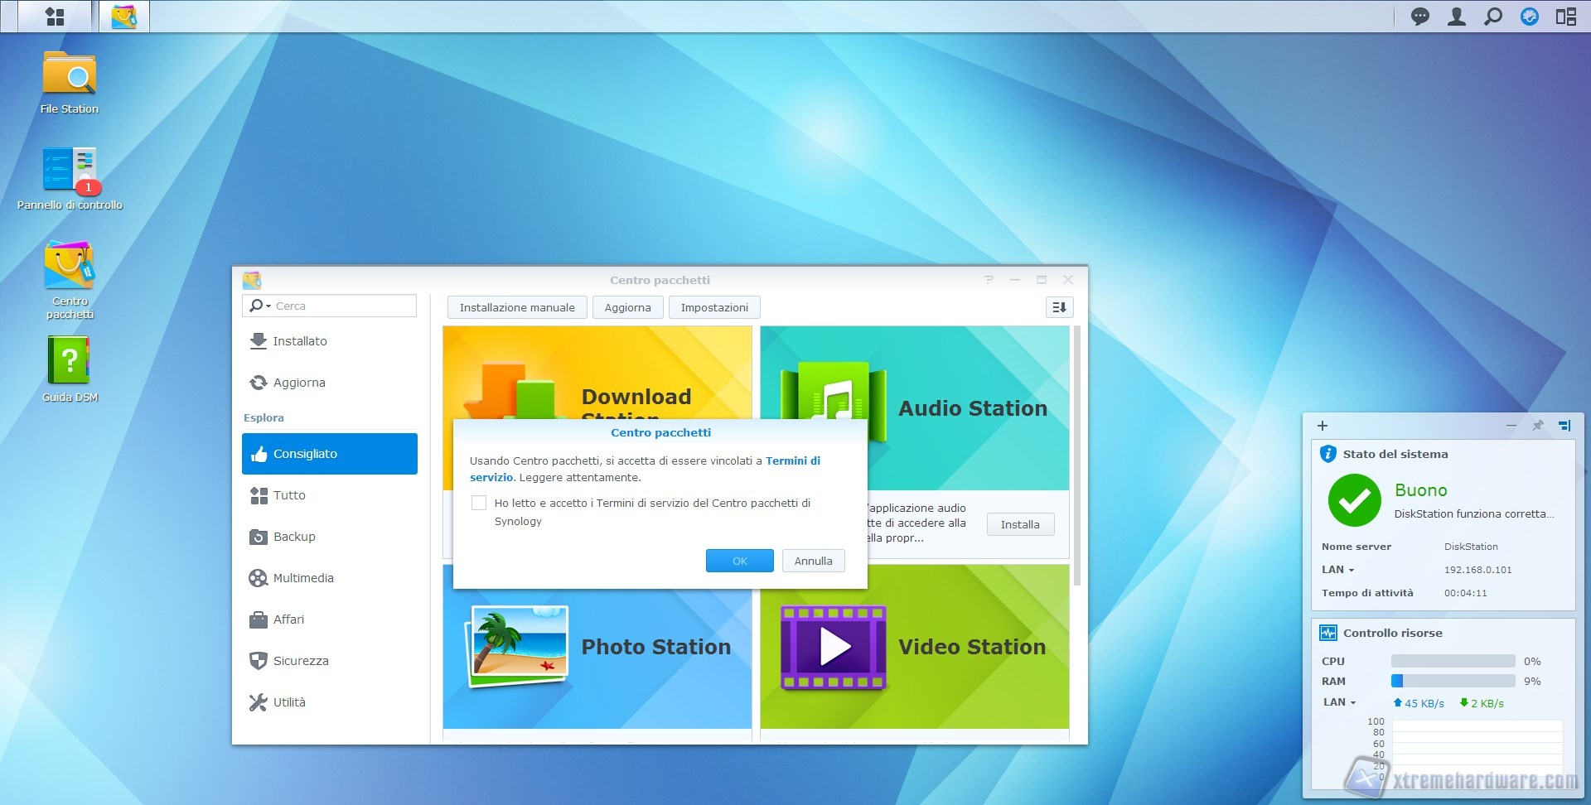Toggle the widgets panel icon in top bar
This screenshot has height=805, width=1591.
(1565, 17)
